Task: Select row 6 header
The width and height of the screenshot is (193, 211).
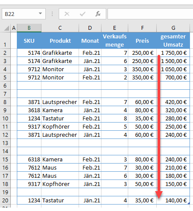Action: click(x=5, y=85)
